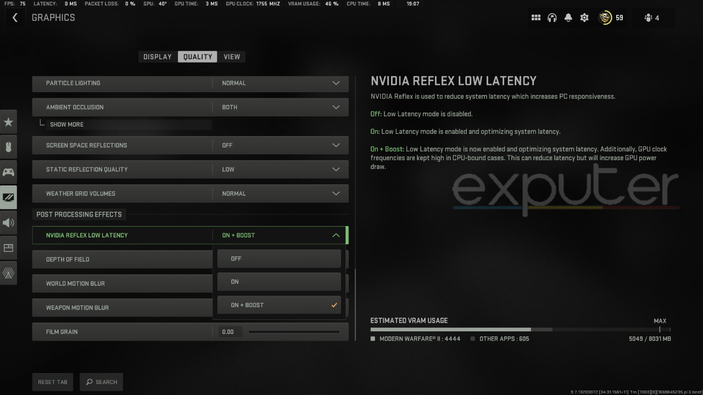Adjust the Film Grain slider
The height and width of the screenshot is (395, 703).
click(x=294, y=332)
